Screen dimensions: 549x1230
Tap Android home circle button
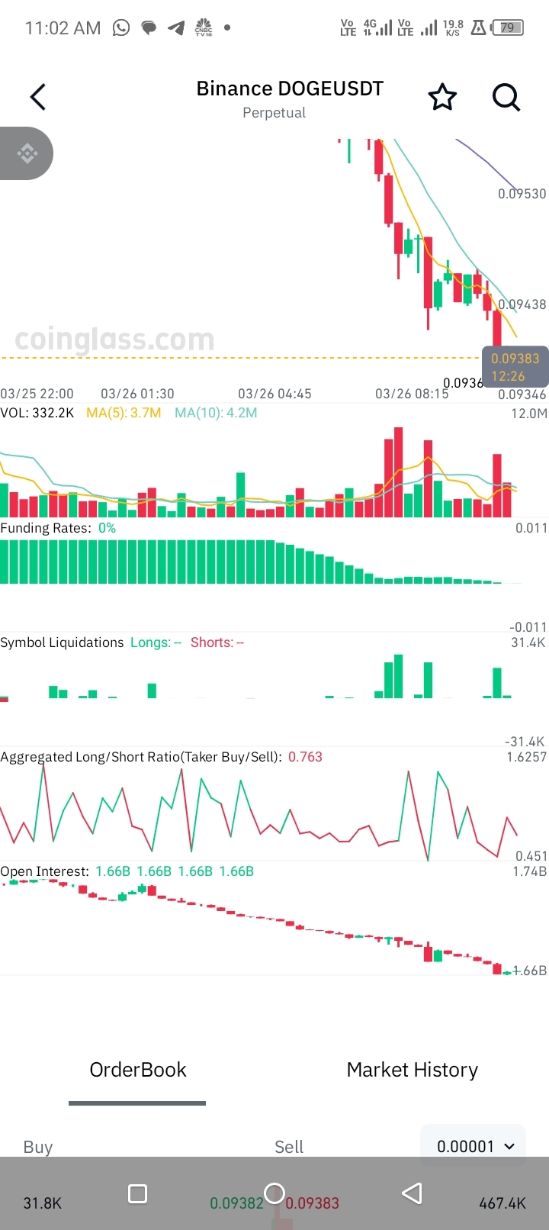coord(274,1193)
